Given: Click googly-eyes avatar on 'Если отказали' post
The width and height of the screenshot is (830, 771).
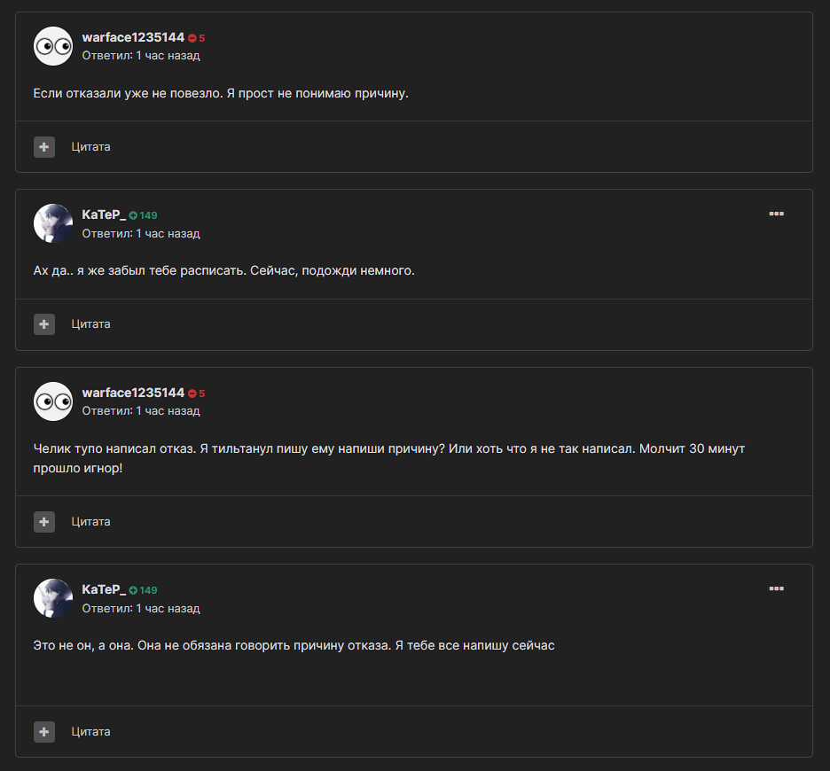Looking at the screenshot, I should pyautogui.click(x=53, y=46).
